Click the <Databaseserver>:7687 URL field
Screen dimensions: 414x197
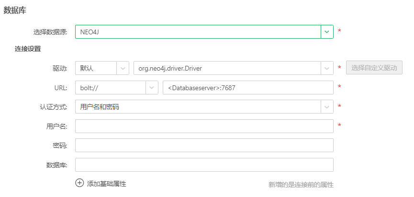tap(248, 88)
